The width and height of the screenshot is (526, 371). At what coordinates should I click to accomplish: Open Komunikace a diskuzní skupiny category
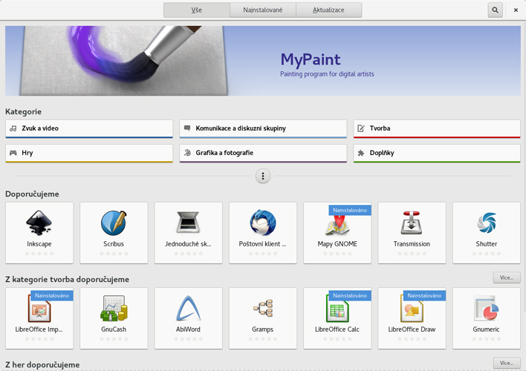263,128
